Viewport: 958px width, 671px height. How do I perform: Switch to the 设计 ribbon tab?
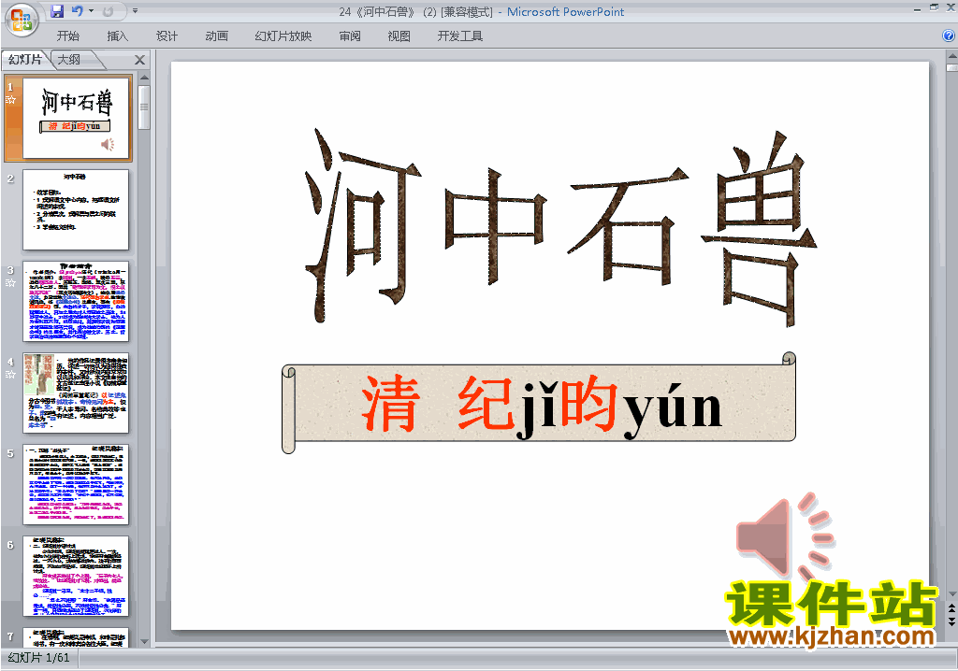tap(167, 36)
